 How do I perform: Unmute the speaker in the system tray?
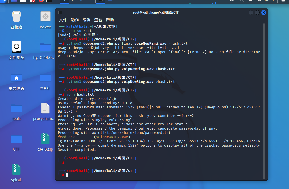coord(242,1)
